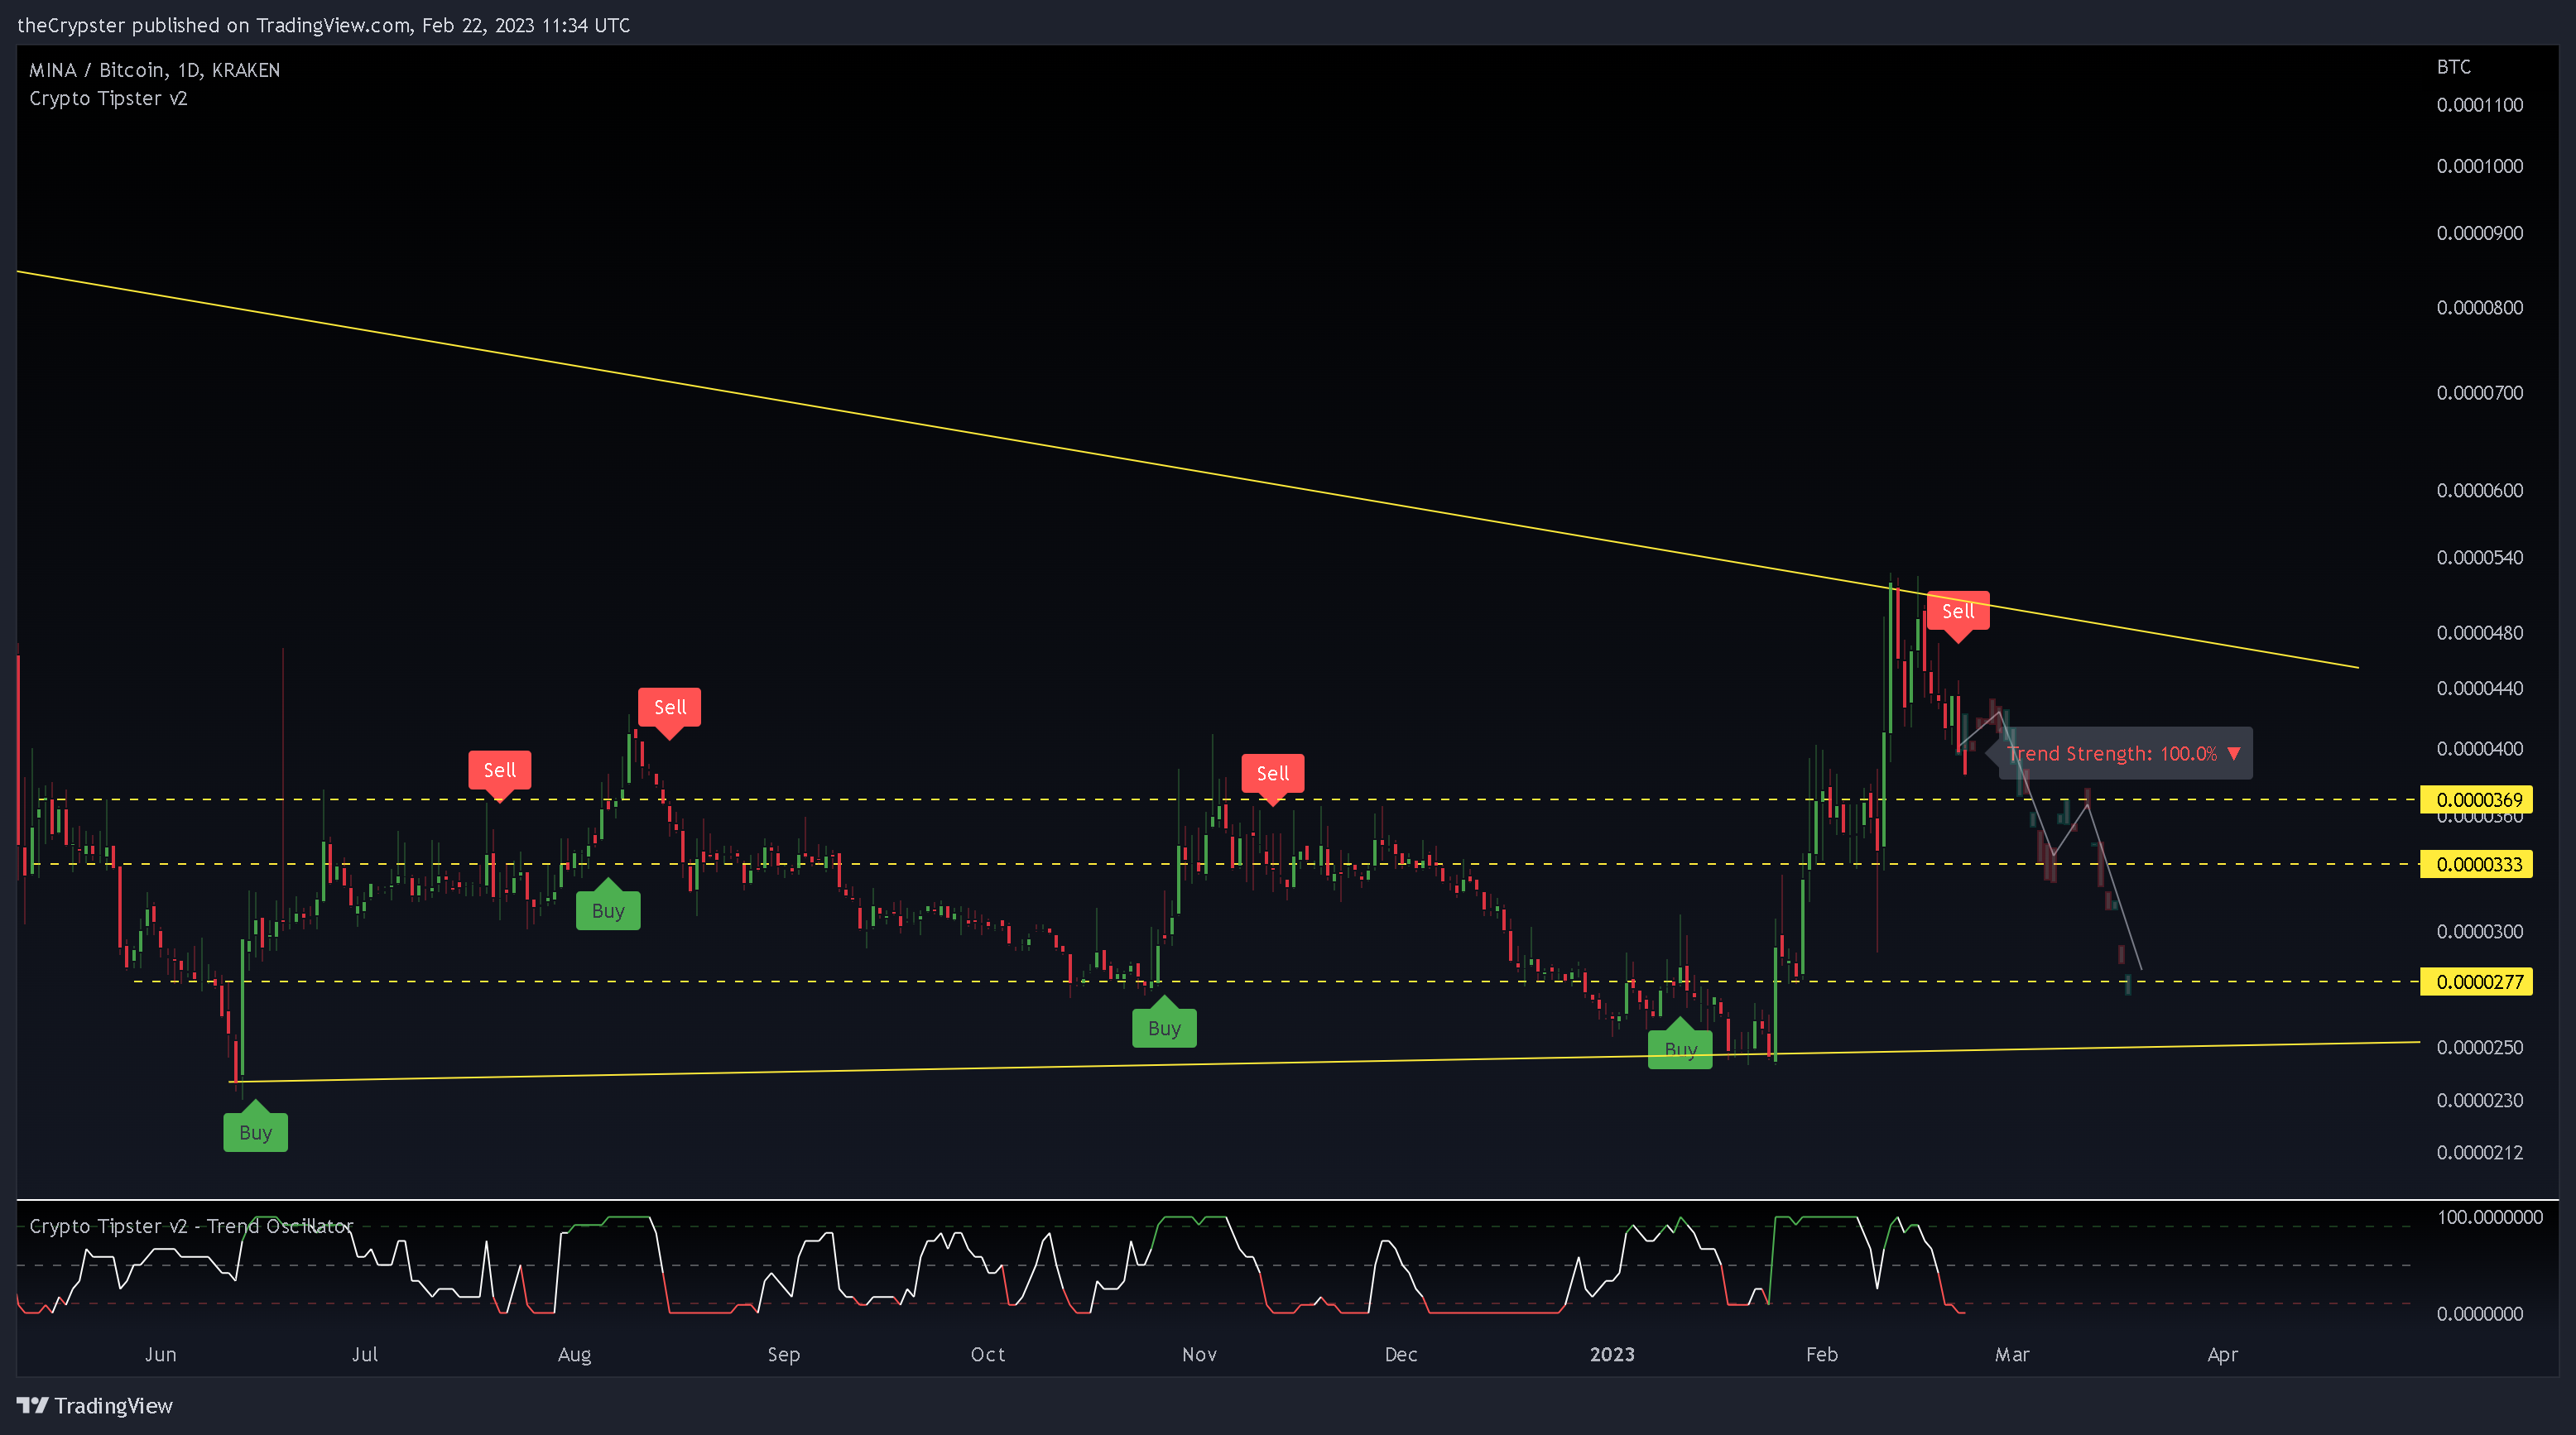Click the 0.0000800 price axis value
Viewport: 2576px width, 1435px height.
point(2479,307)
